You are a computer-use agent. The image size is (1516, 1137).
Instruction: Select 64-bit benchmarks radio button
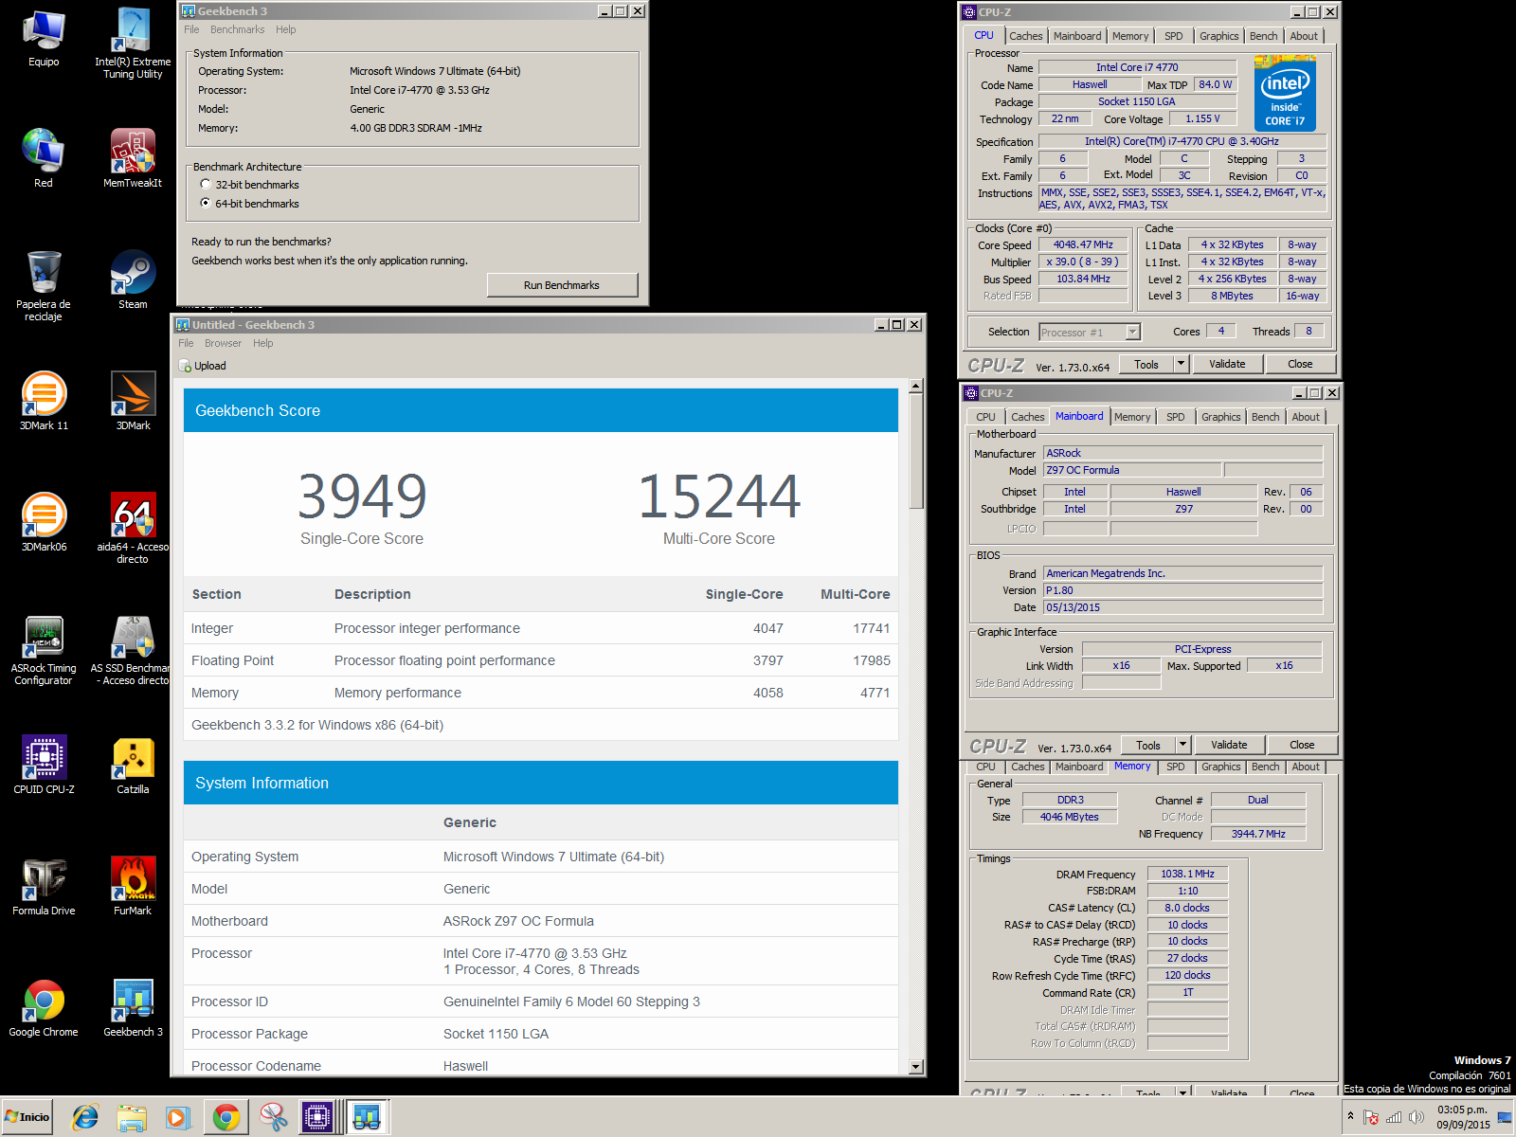click(206, 204)
